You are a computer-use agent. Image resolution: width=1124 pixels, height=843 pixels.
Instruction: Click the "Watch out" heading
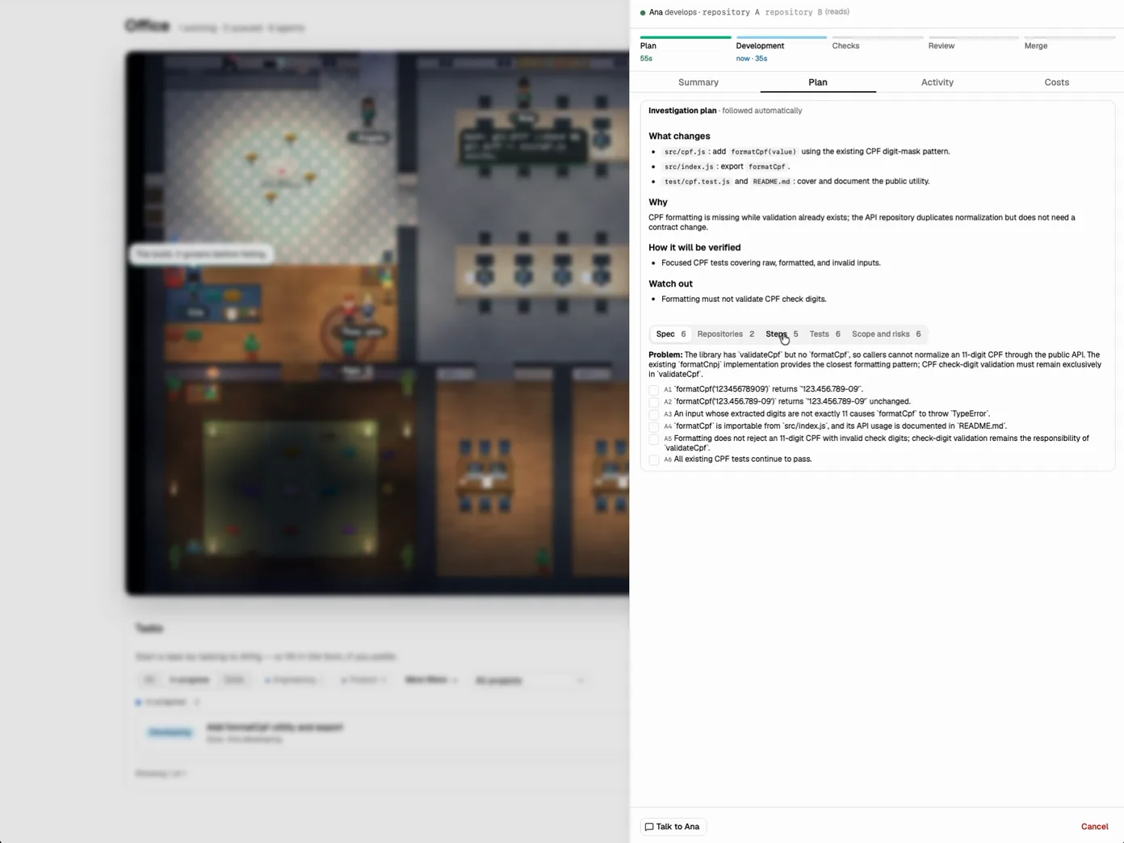(670, 284)
